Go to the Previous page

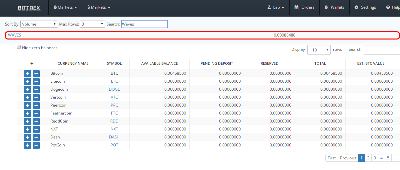tap(348, 158)
